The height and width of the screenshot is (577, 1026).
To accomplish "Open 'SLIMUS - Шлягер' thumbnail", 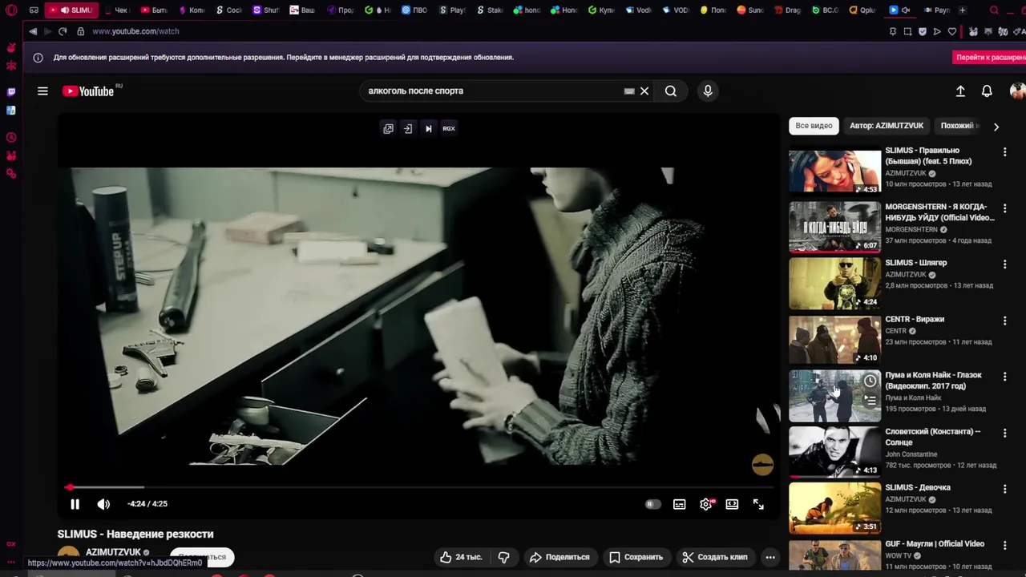I will (x=834, y=283).
